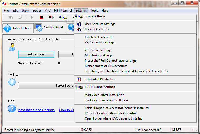Select VPC account settings
Image resolution: width=200 pixels, height=134 pixels.
(x=135, y=42)
